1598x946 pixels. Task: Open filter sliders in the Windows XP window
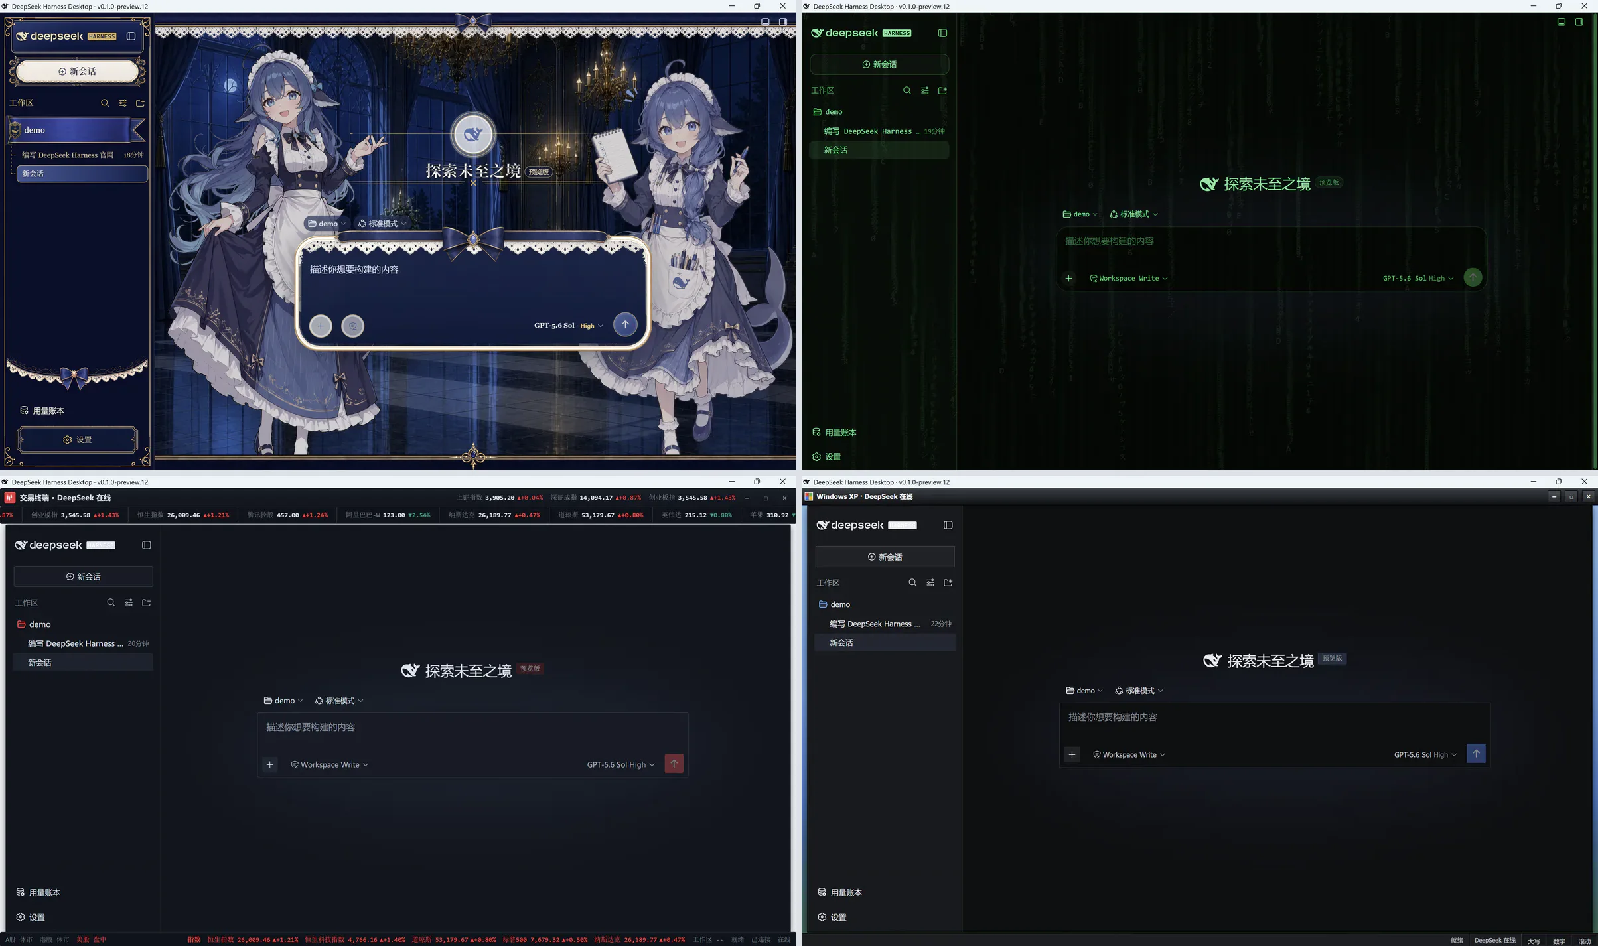tap(930, 582)
